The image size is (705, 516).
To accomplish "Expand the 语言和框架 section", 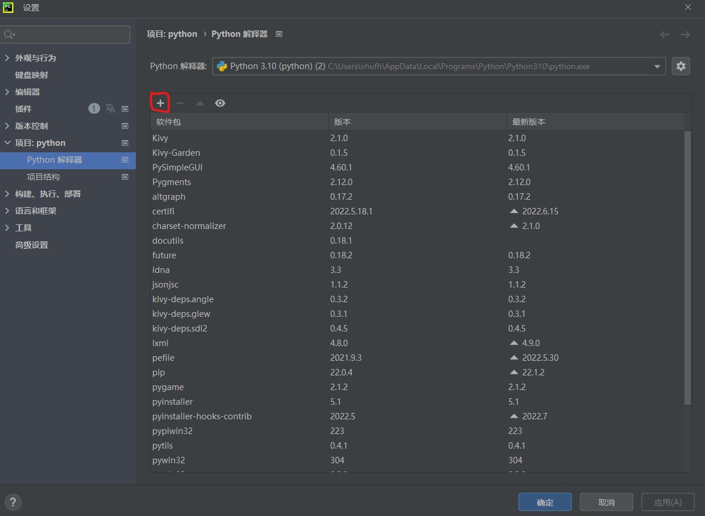I will 7,211.
